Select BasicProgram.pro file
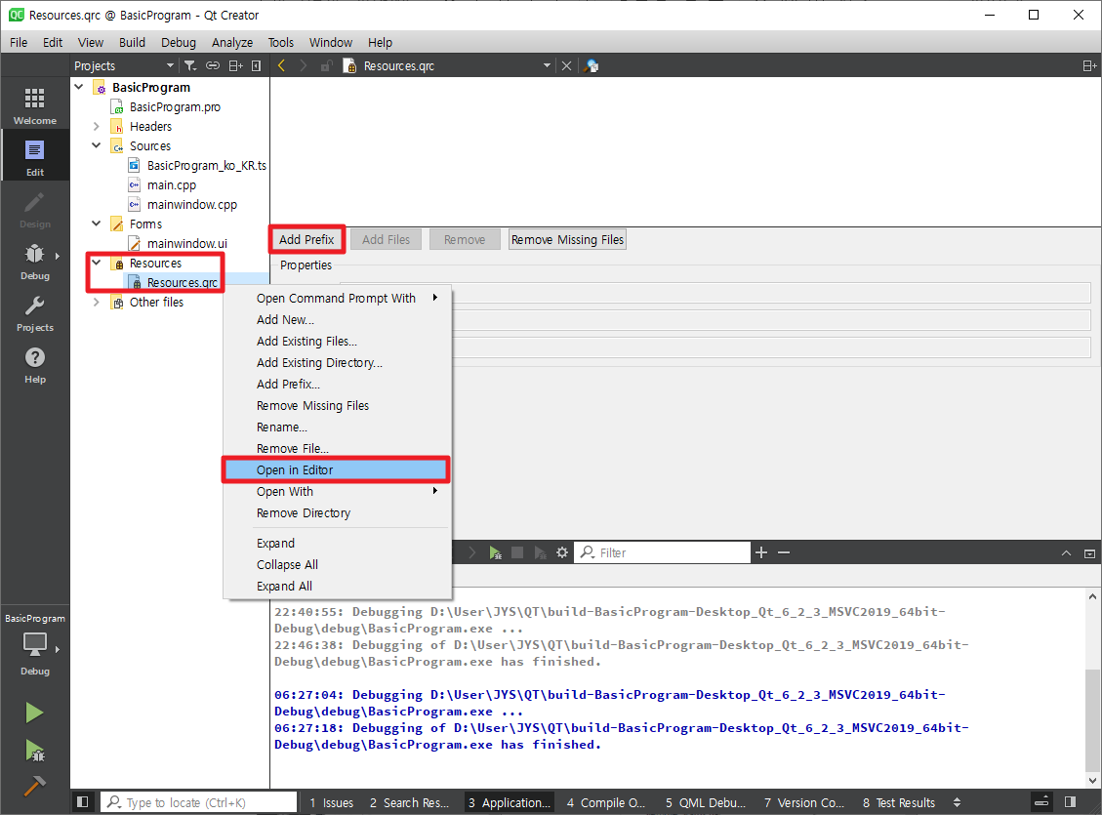This screenshot has height=815, width=1102. (x=175, y=106)
